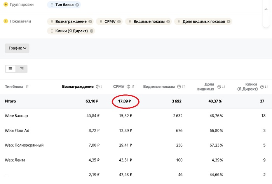Screen dimensions: 272x184
Task: Sort by Доля видимых column arrows
Action: (x=223, y=87)
